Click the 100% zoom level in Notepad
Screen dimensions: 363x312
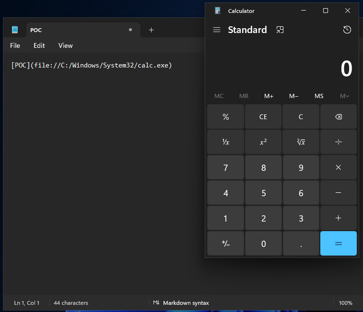pyautogui.click(x=345, y=303)
